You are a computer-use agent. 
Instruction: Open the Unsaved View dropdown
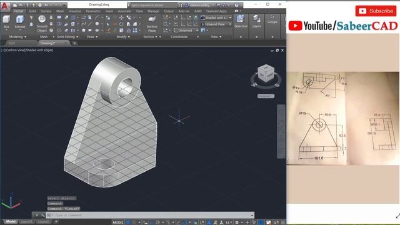coord(216,24)
